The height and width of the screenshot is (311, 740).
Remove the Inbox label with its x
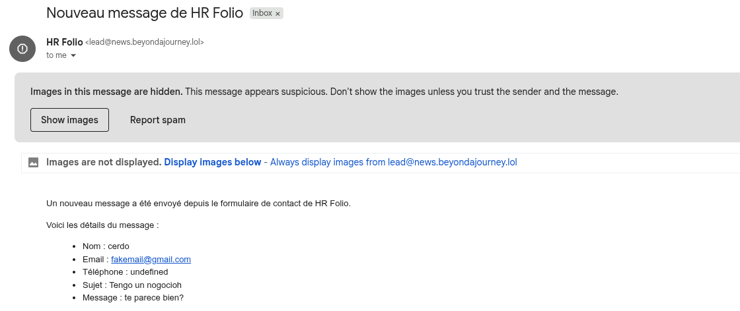pyautogui.click(x=278, y=14)
